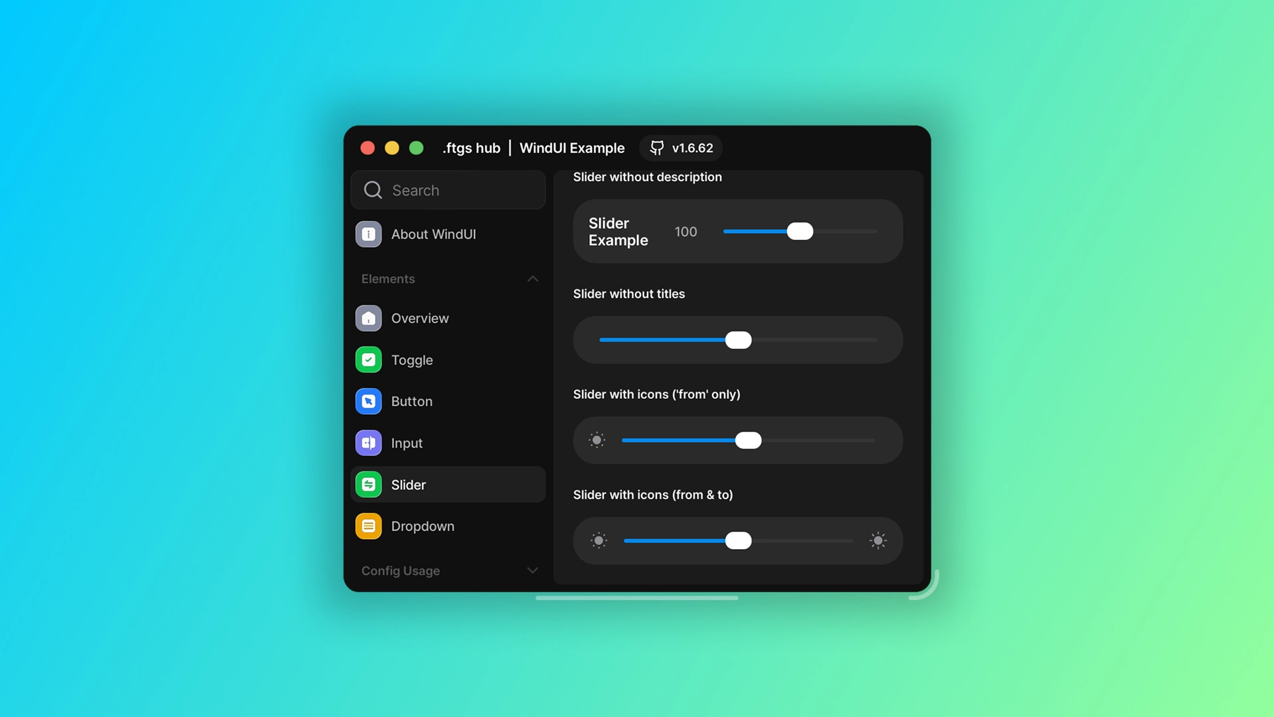Viewport: 1274px width, 717px height.
Task: Click the Overview home icon
Action: tap(368, 318)
